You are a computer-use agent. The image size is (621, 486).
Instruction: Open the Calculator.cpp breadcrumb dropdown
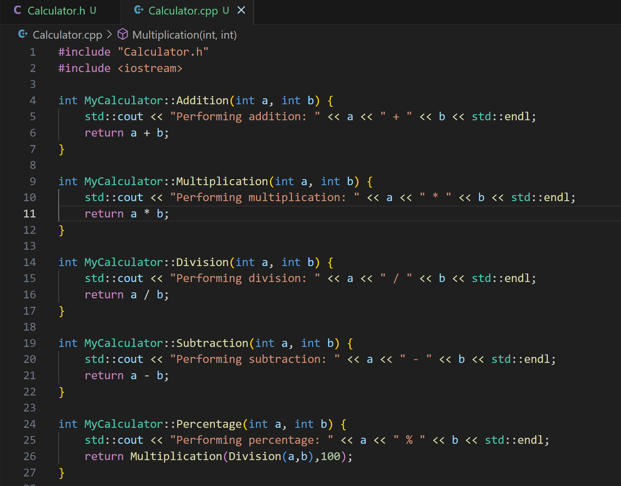[x=68, y=34]
